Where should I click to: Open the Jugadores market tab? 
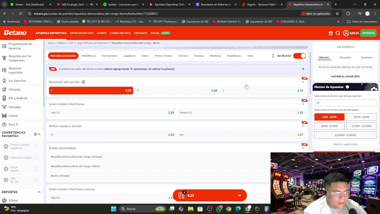(129, 56)
